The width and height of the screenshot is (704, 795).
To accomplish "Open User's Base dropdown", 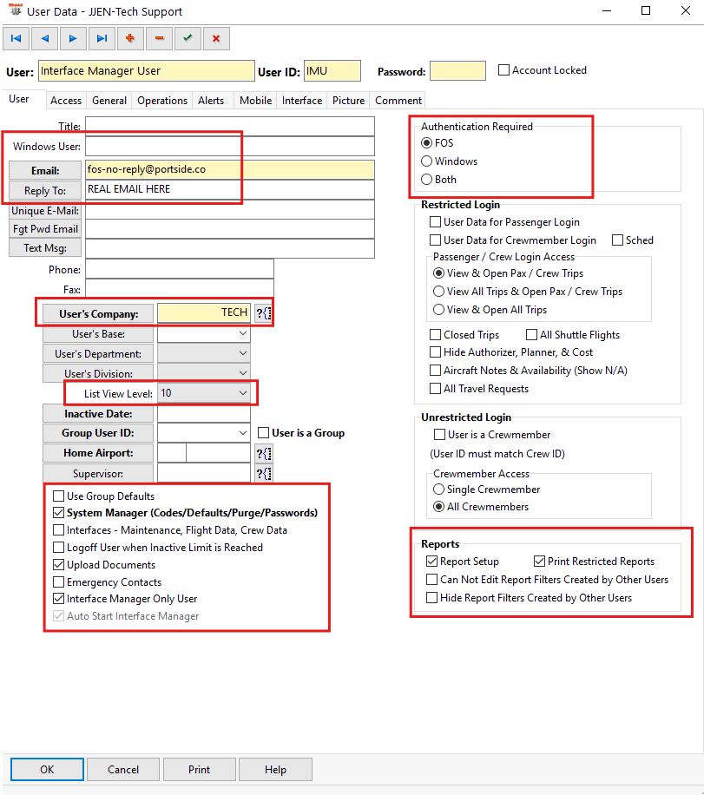I will click(x=242, y=334).
